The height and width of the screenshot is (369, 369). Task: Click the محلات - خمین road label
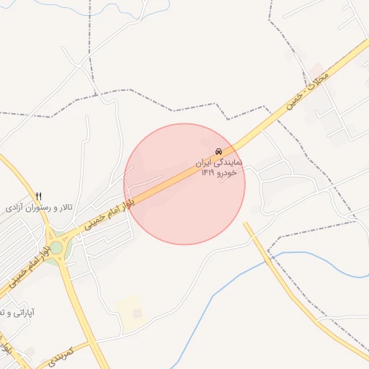coord(307,91)
